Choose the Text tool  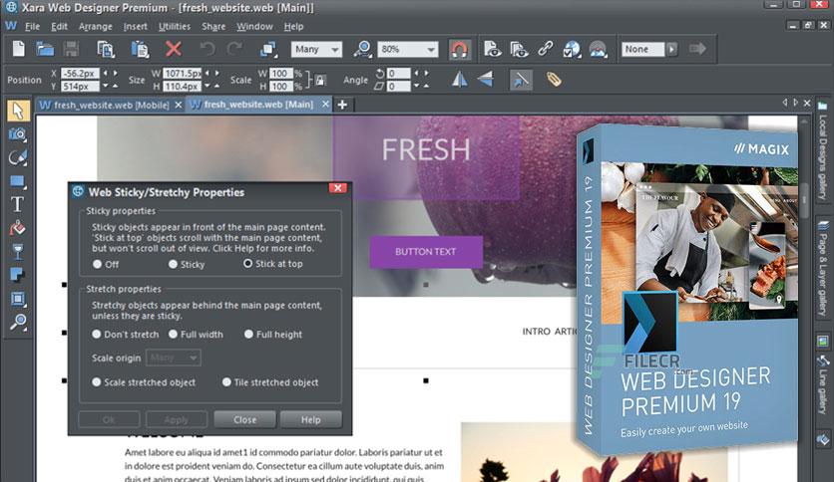17,204
